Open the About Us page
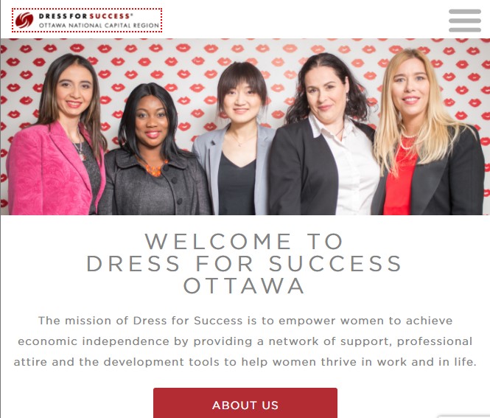The image size is (490, 418). [245, 403]
